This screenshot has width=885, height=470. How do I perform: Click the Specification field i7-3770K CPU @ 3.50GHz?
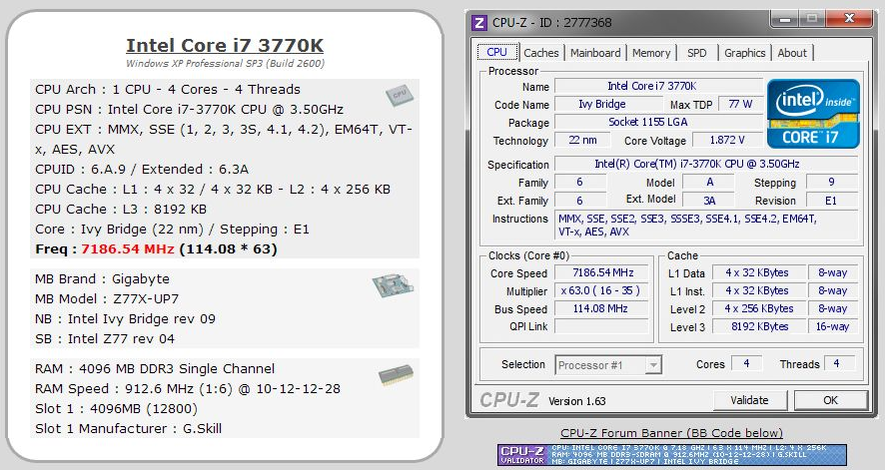(706, 164)
